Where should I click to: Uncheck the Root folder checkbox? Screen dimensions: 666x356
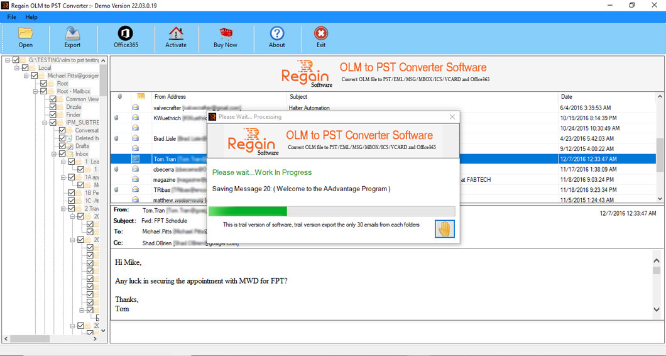(43, 84)
